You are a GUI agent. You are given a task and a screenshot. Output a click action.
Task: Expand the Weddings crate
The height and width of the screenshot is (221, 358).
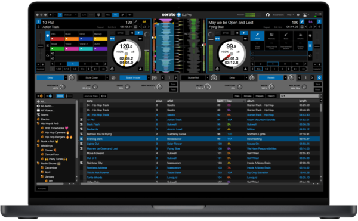point(38,146)
